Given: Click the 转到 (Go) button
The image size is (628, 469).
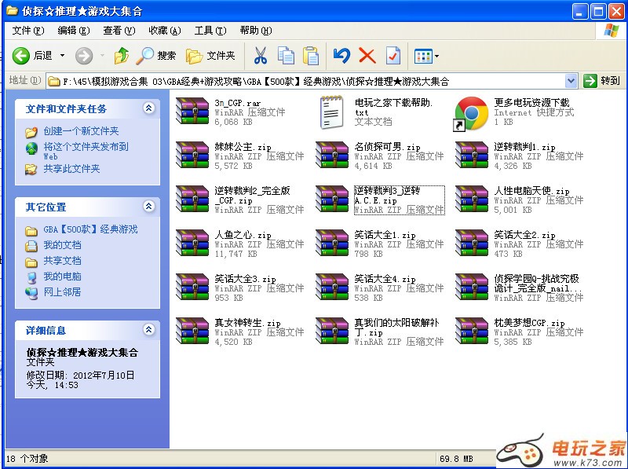Looking at the screenshot, I should coord(602,81).
